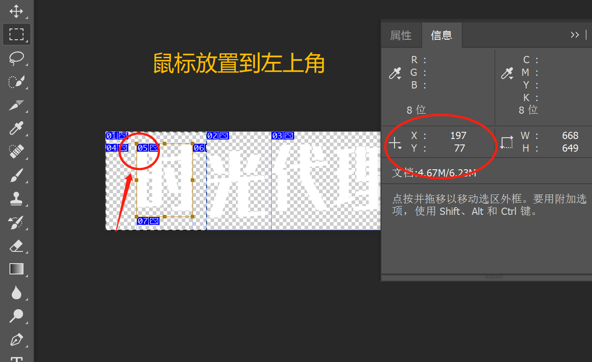
Task: Choose the Lasso tool
Action: click(x=16, y=58)
